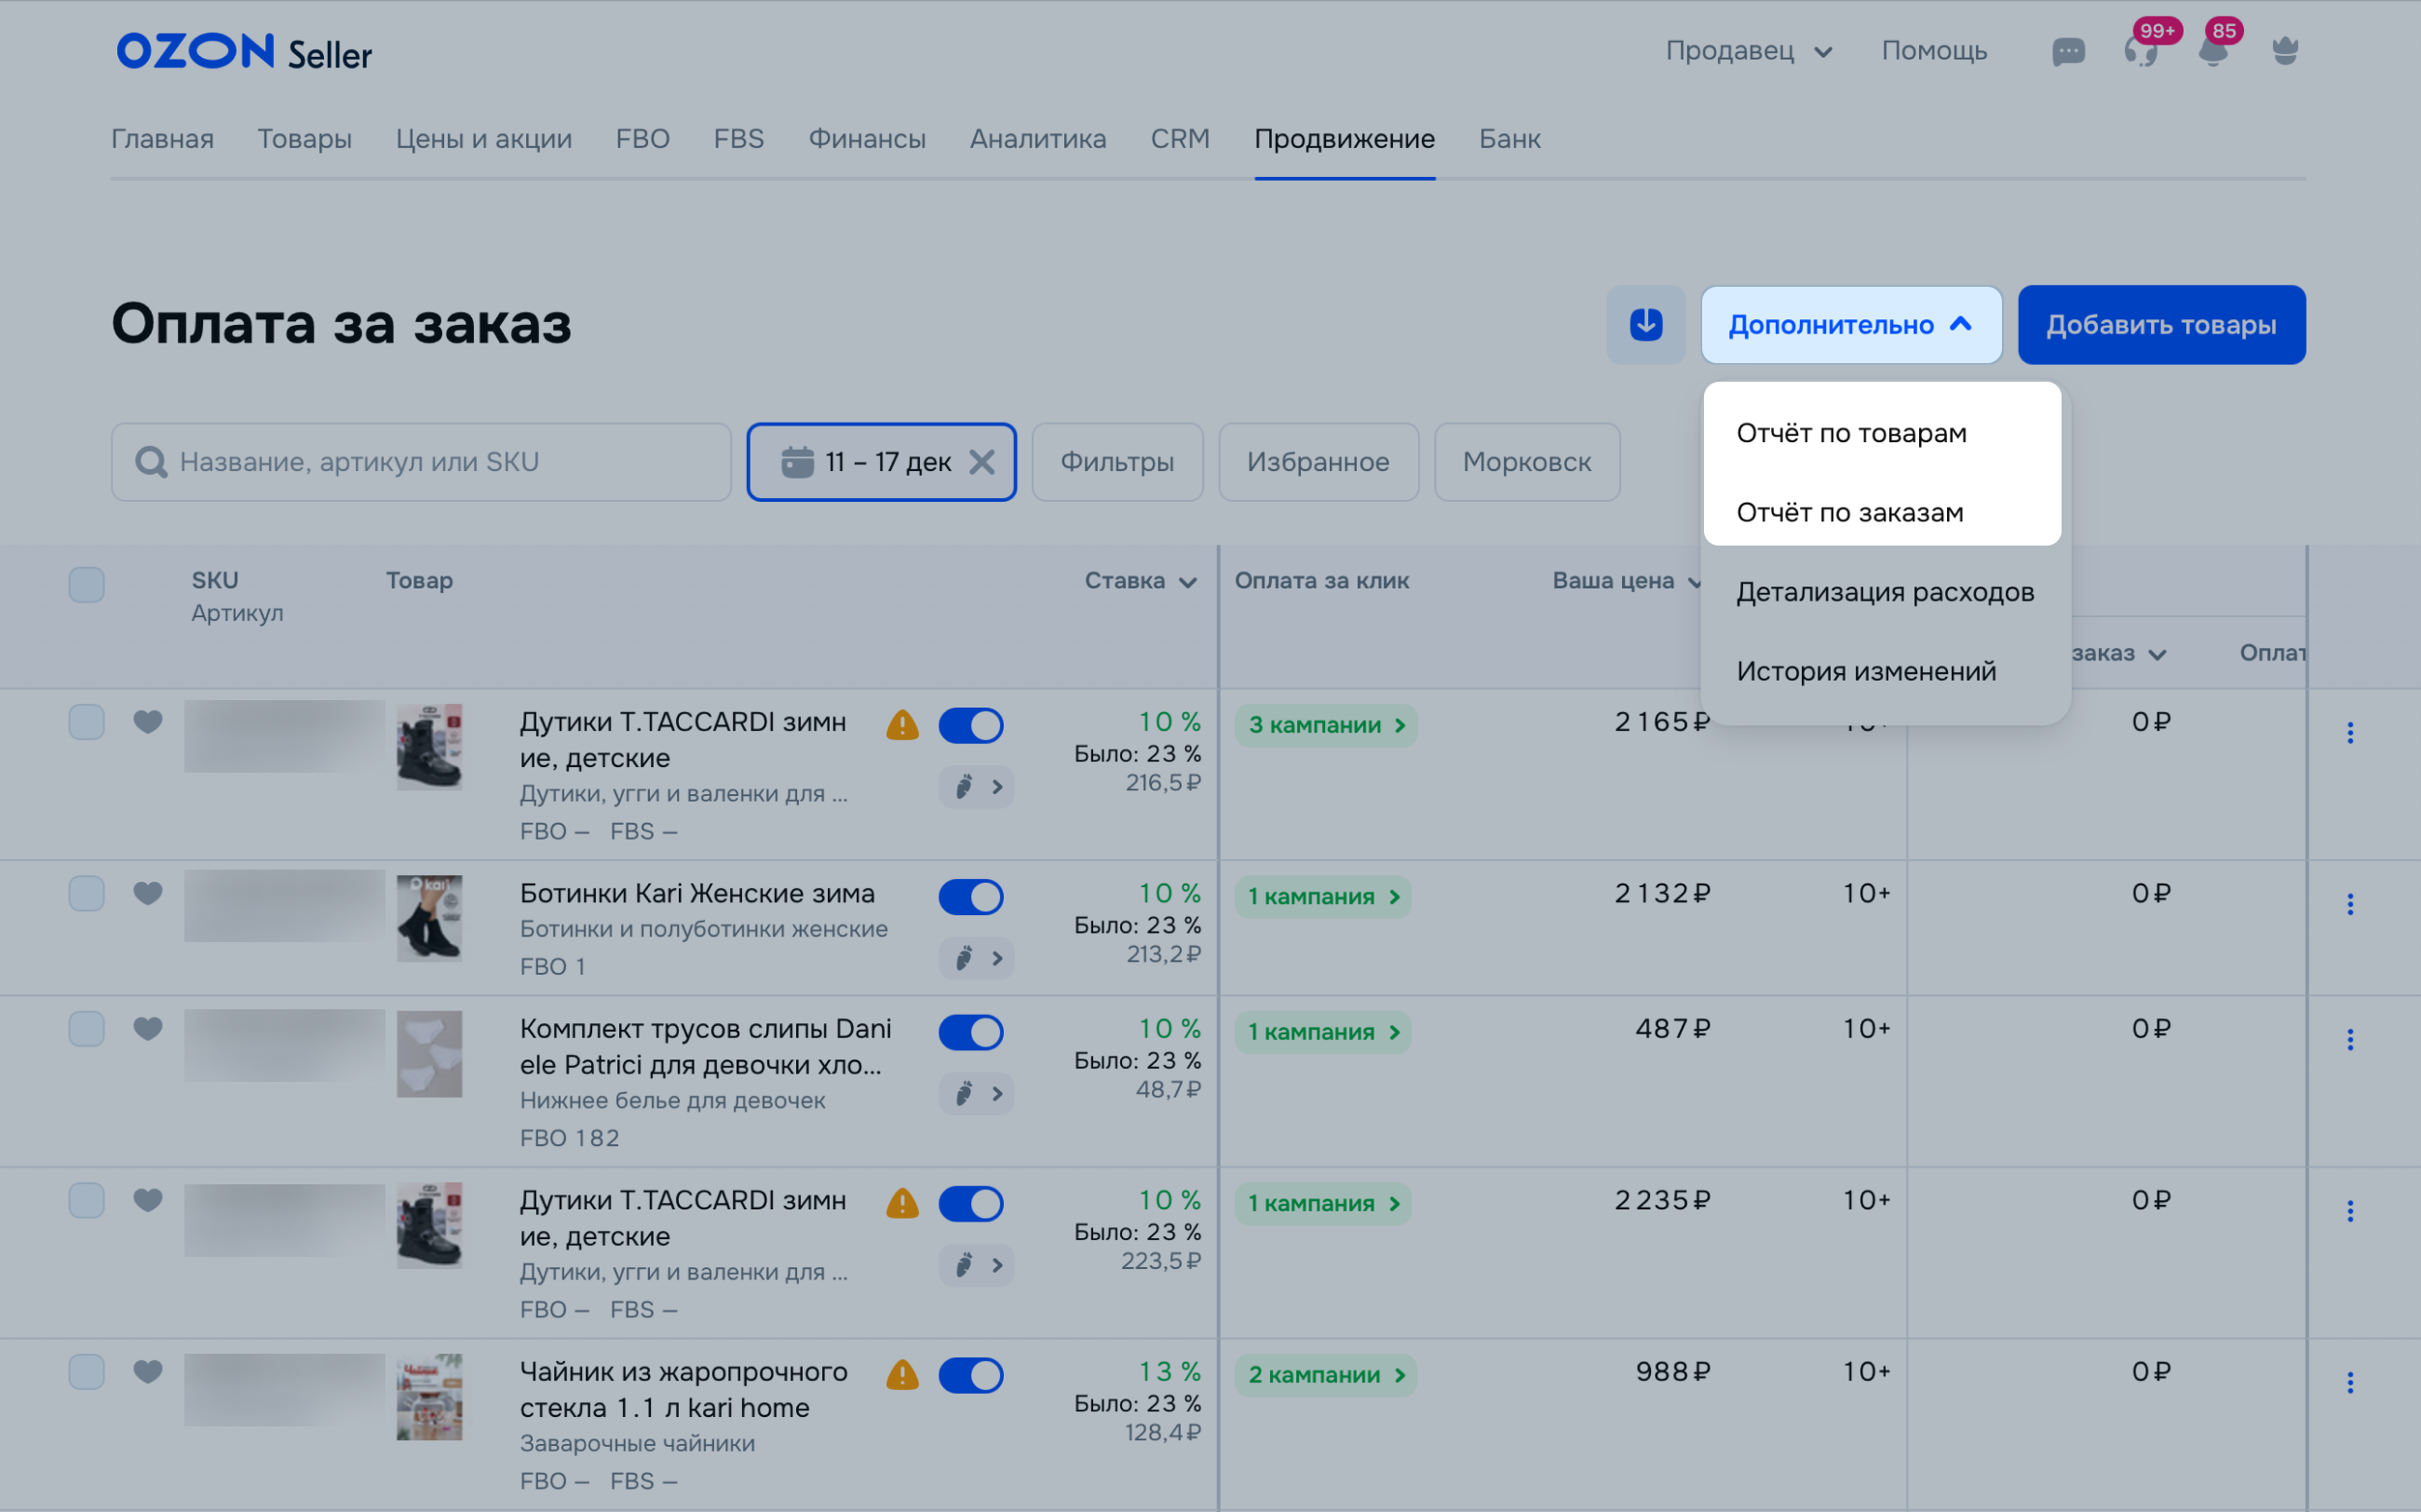Click the profile avatar icon
This screenshot has height=1512, width=2421.
coord(2285,51)
